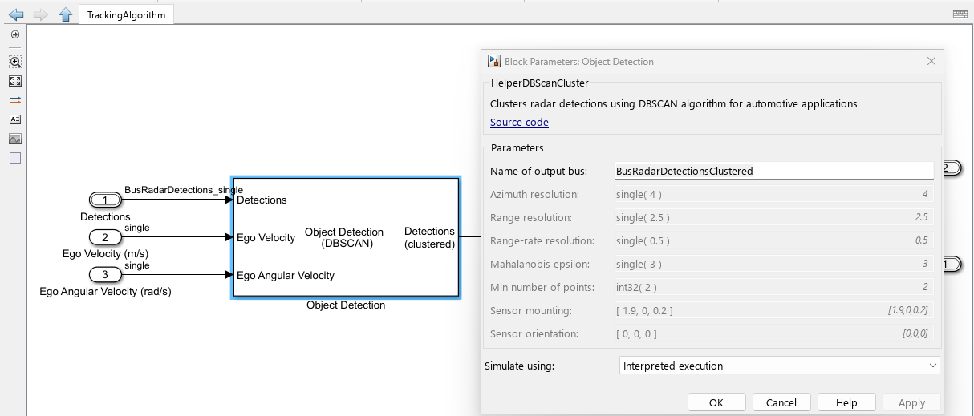Select the Area box tool
This screenshot has width=974, height=416.
[15, 158]
